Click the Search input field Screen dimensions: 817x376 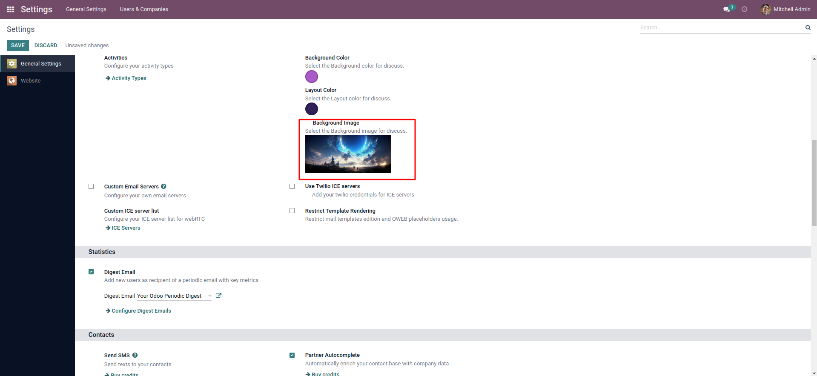coord(721,28)
